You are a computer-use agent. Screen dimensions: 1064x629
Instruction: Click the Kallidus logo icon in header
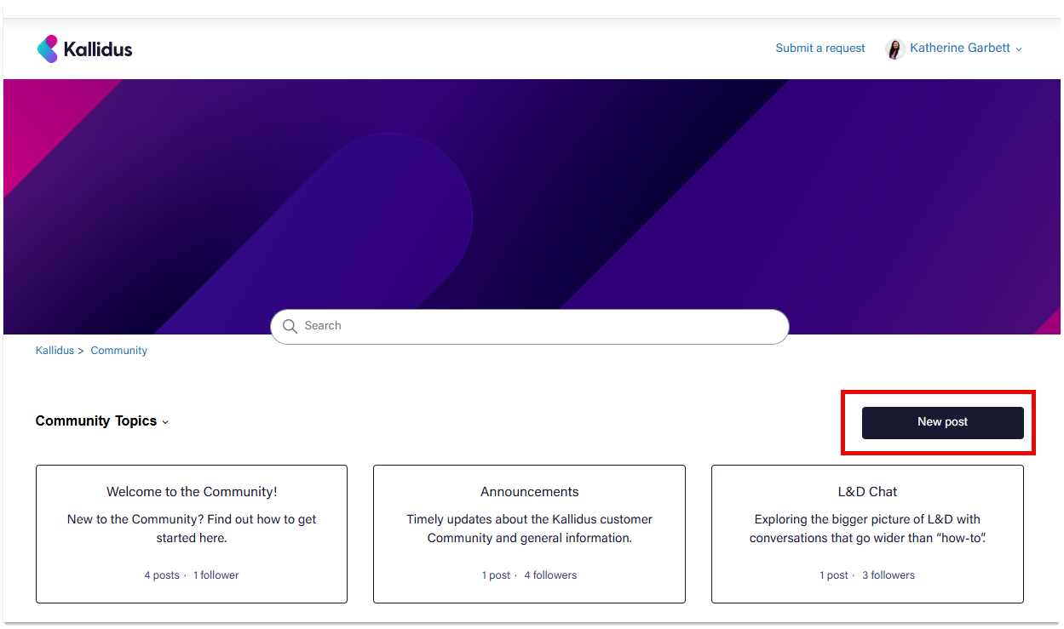coord(48,49)
